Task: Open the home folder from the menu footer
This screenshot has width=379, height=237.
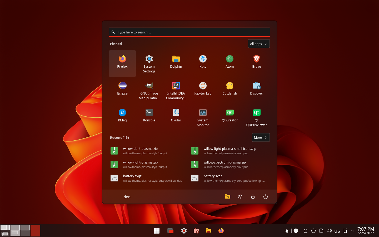Action: click(228, 197)
